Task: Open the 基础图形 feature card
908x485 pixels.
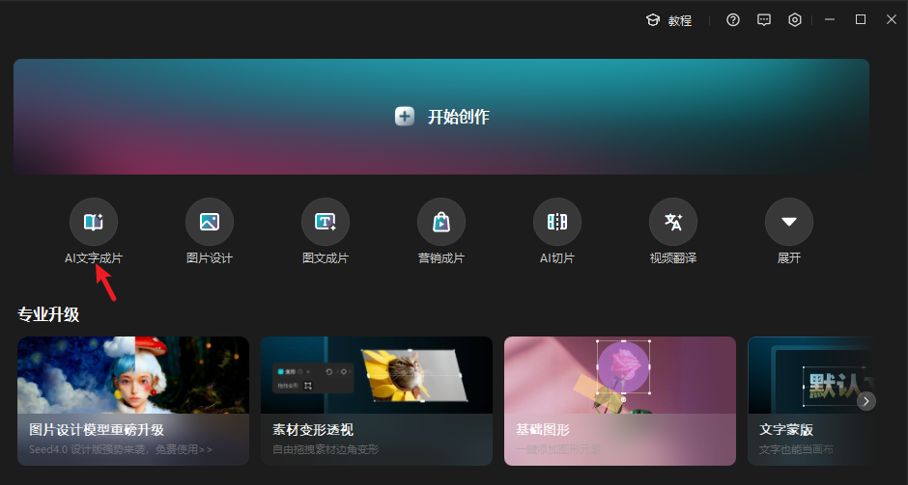Action: [x=620, y=400]
